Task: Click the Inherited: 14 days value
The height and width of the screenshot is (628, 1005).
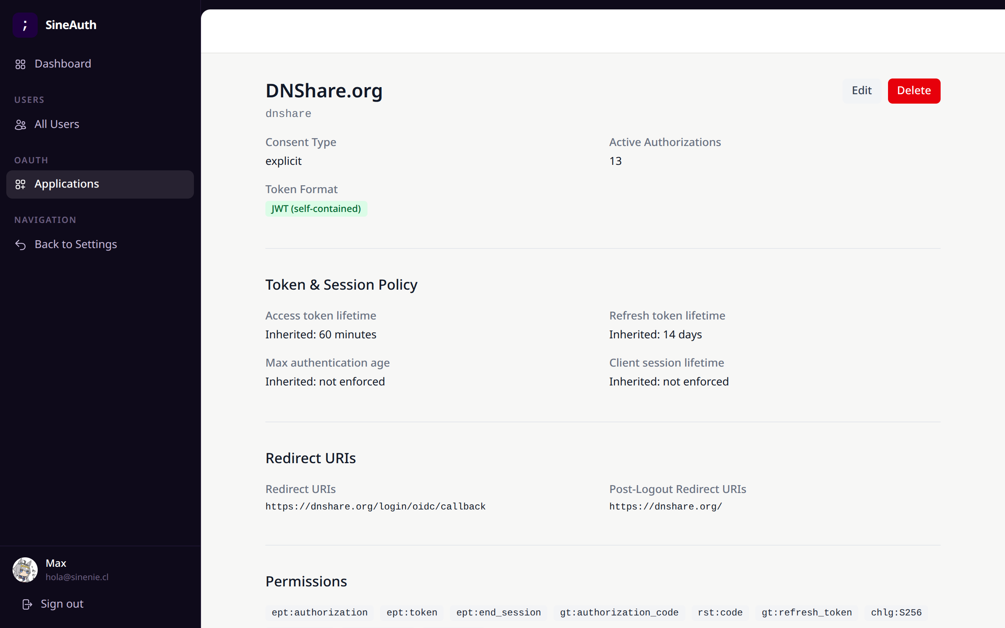Action: click(x=655, y=334)
